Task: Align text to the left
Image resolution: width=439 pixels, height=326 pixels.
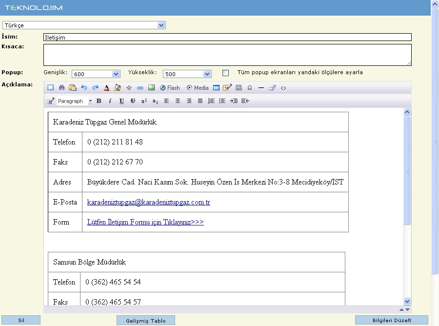Action: (167, 101)
